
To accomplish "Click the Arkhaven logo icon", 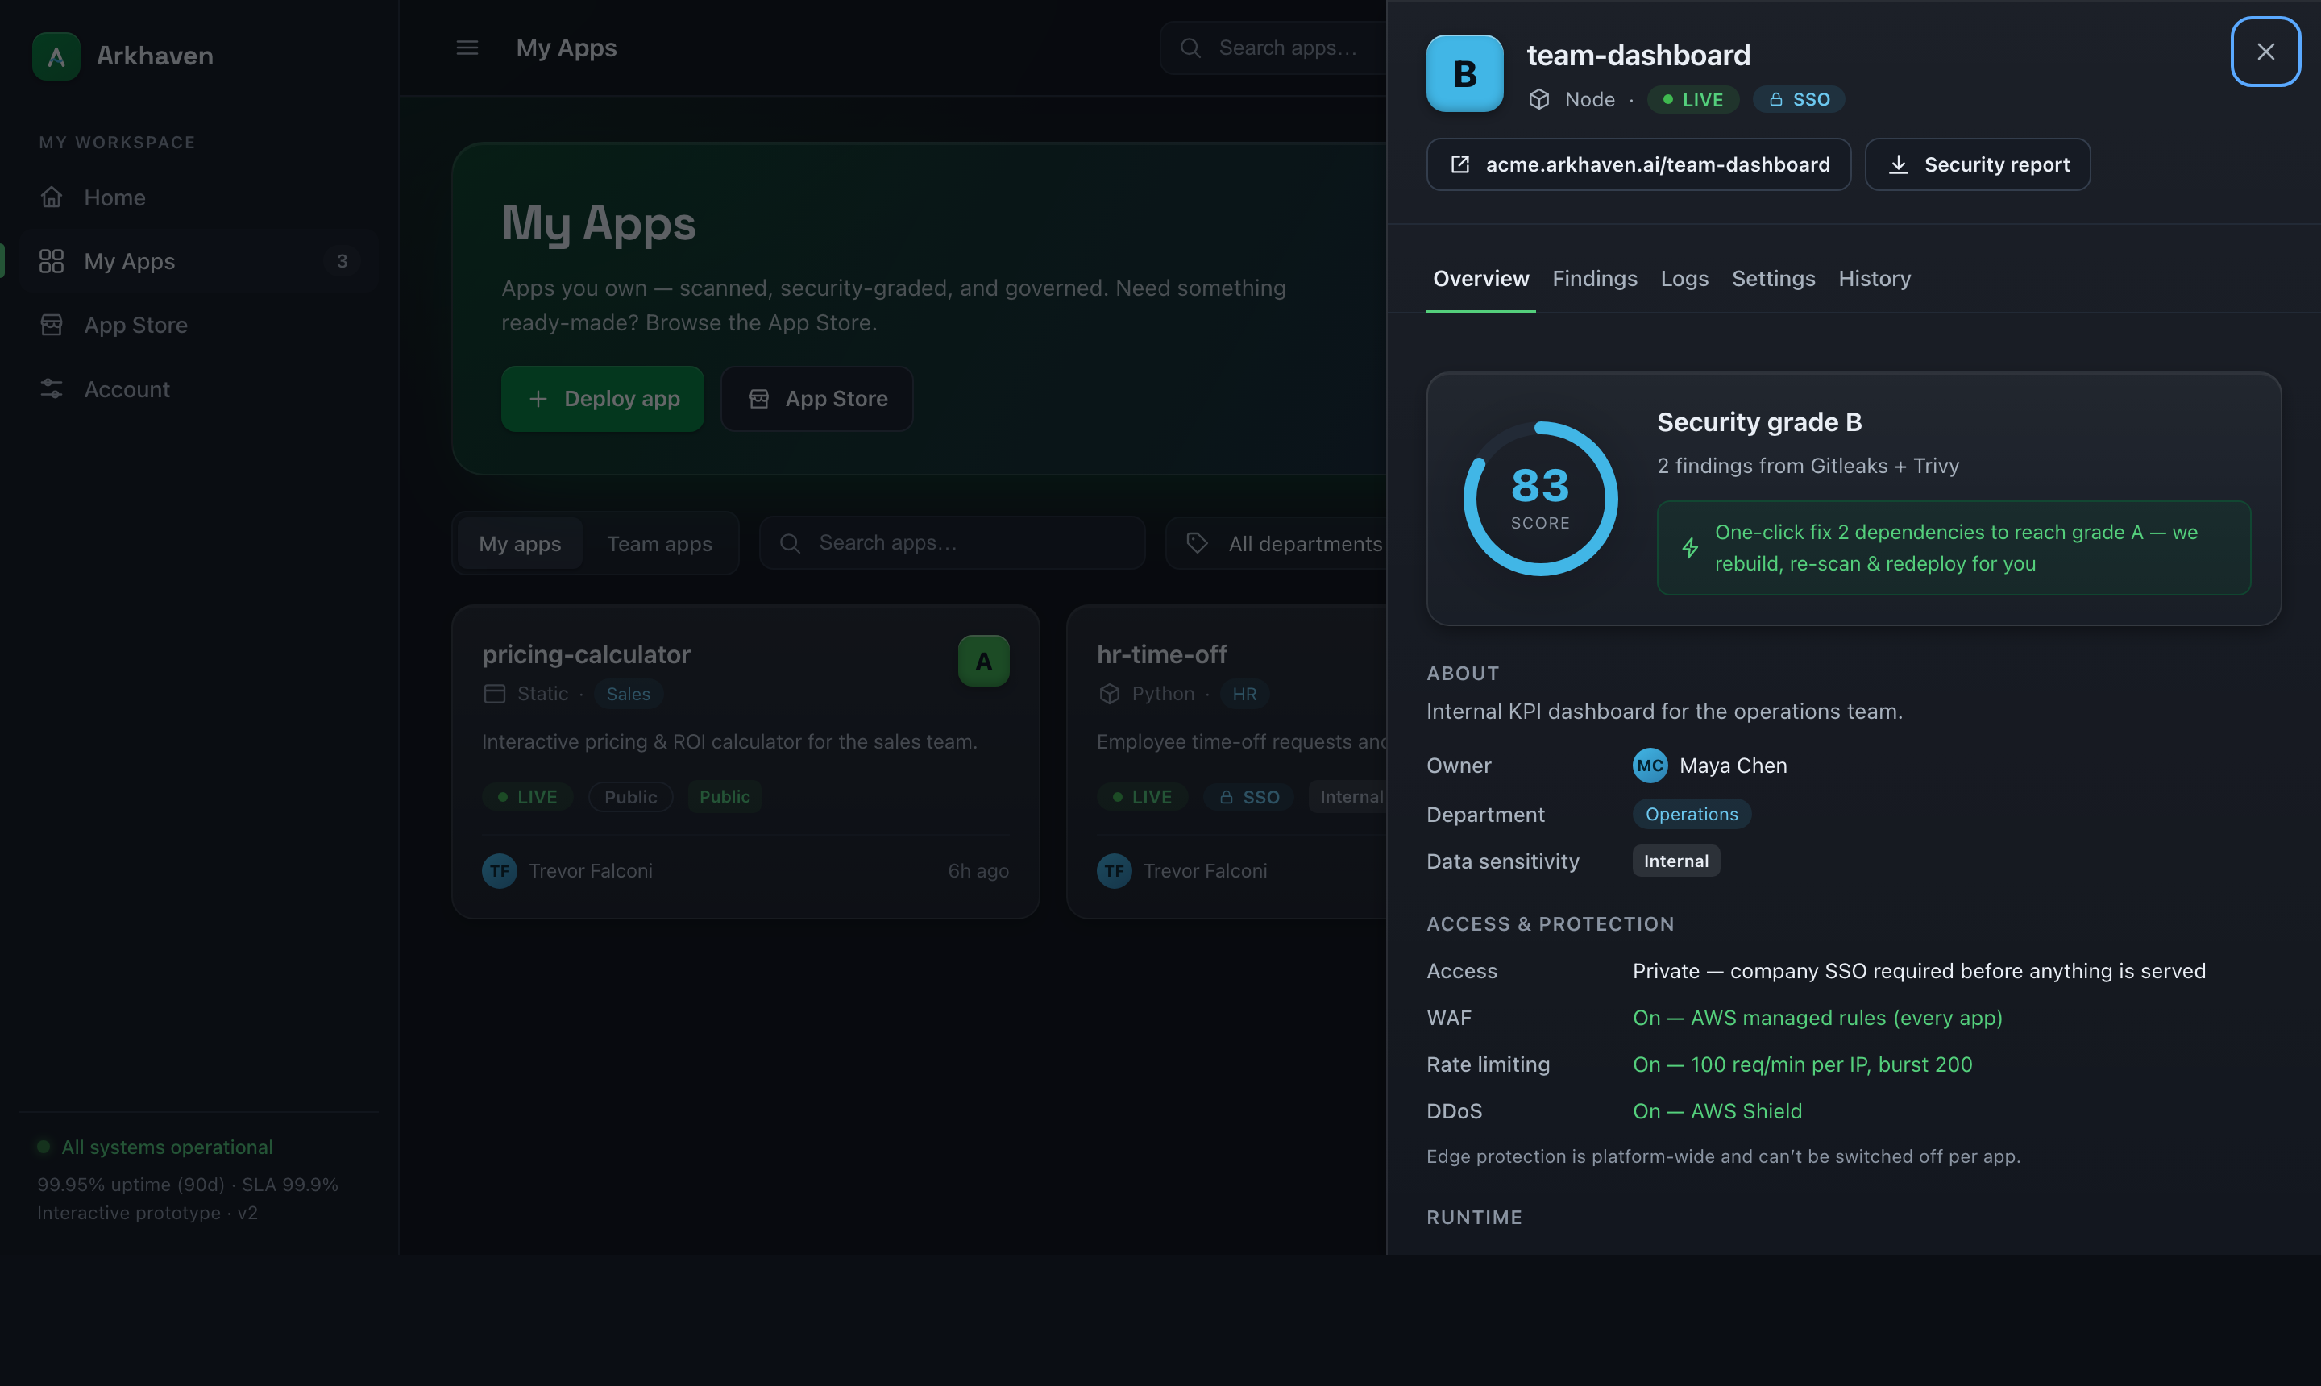I will coord(56,56).
